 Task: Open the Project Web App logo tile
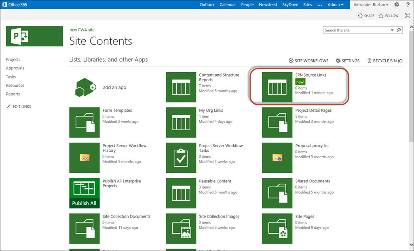pos(34,36)
